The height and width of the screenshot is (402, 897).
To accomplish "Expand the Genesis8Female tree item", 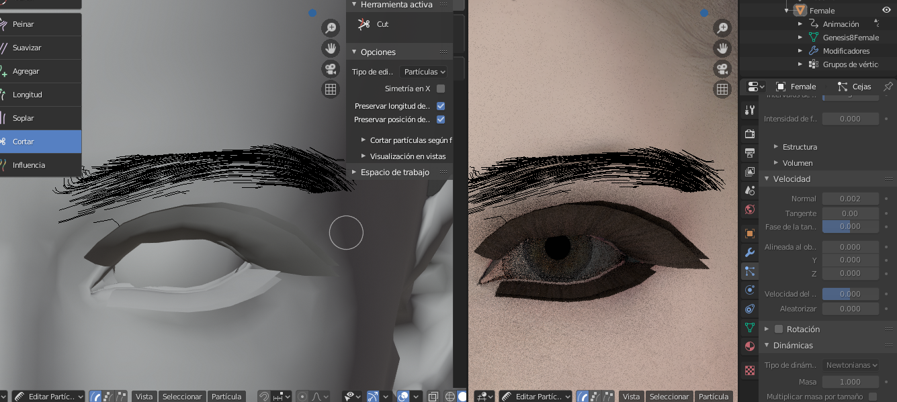I will tap(800, 38).
